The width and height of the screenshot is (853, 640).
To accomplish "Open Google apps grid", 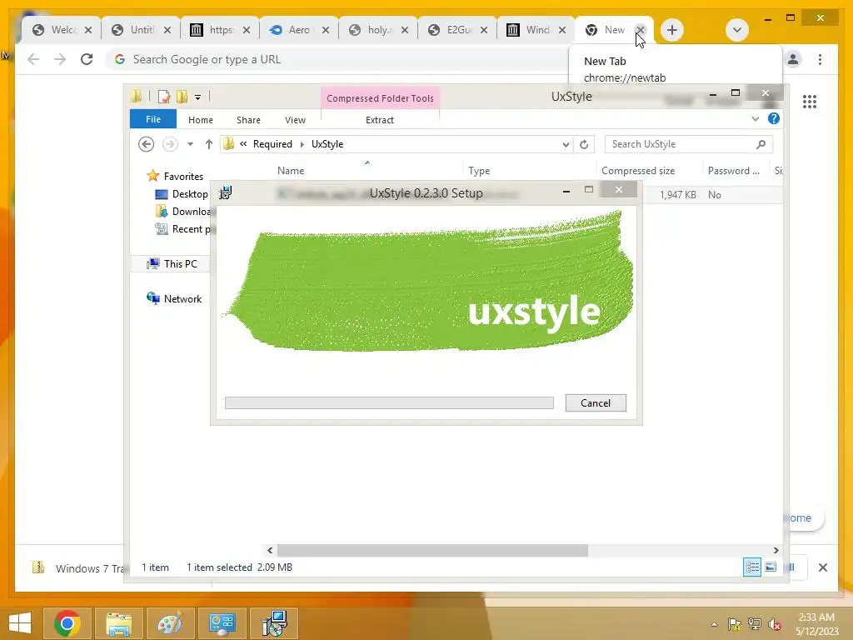I will coord(810,102).
